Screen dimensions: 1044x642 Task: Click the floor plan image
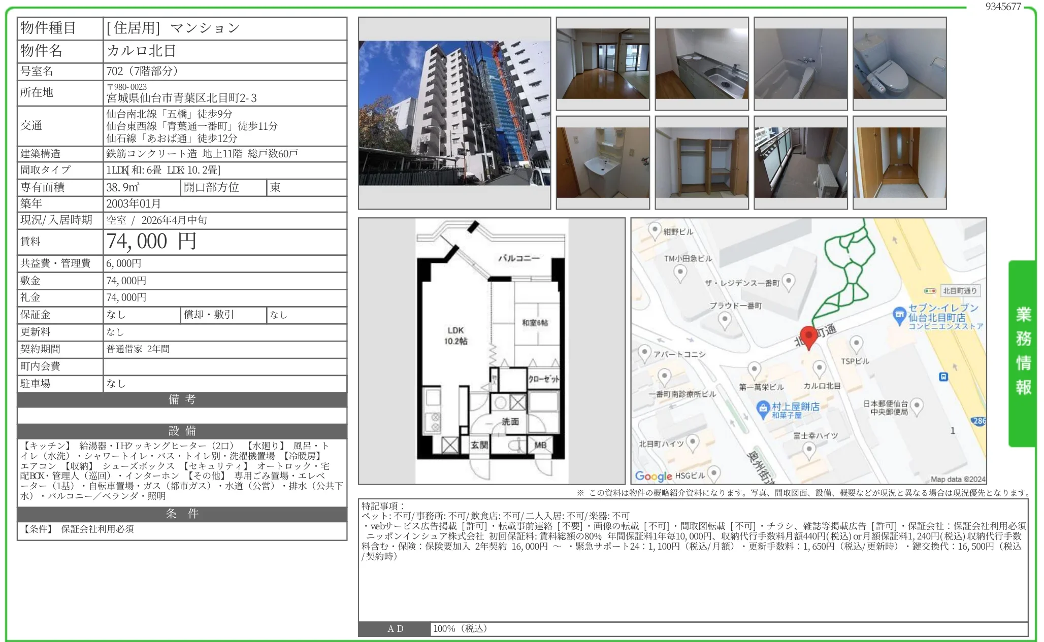(x=491, y=351)
